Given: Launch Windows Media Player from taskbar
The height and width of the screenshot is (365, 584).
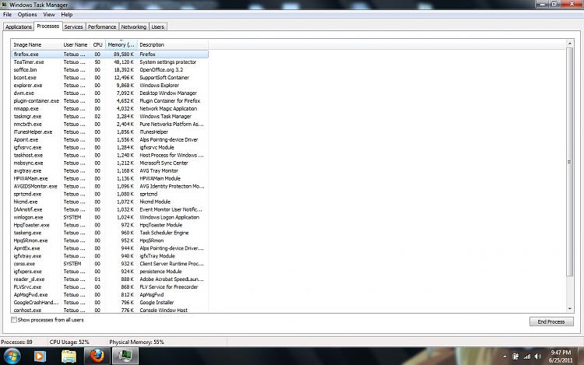Looking at the screenshot, I should 40,356.
